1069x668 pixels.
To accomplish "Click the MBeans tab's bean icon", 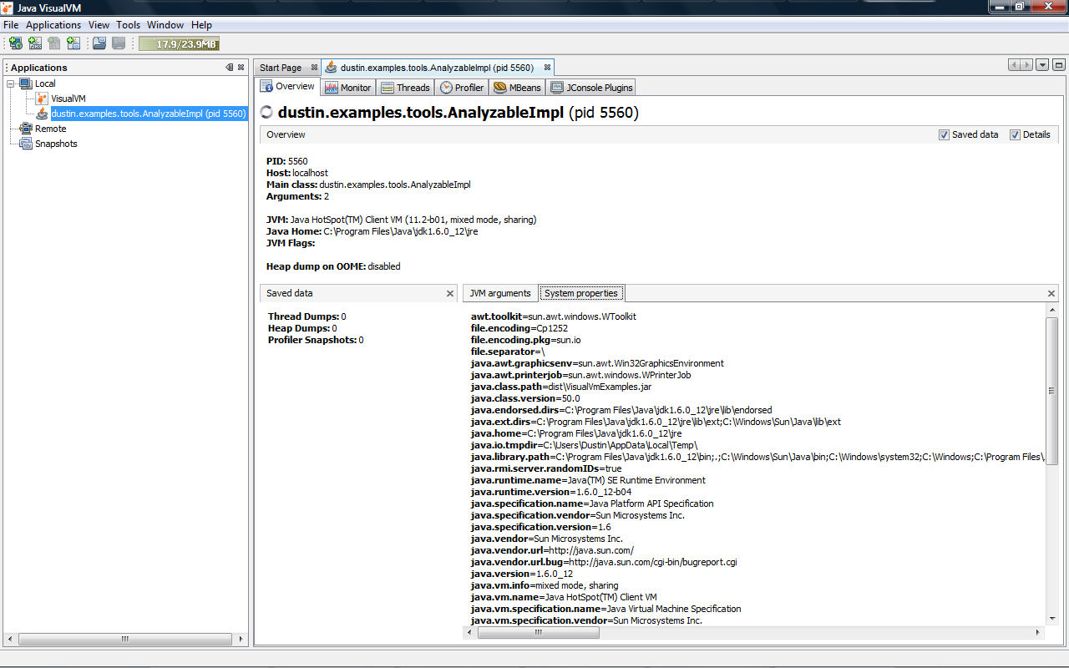I will [x=500, y=88].
